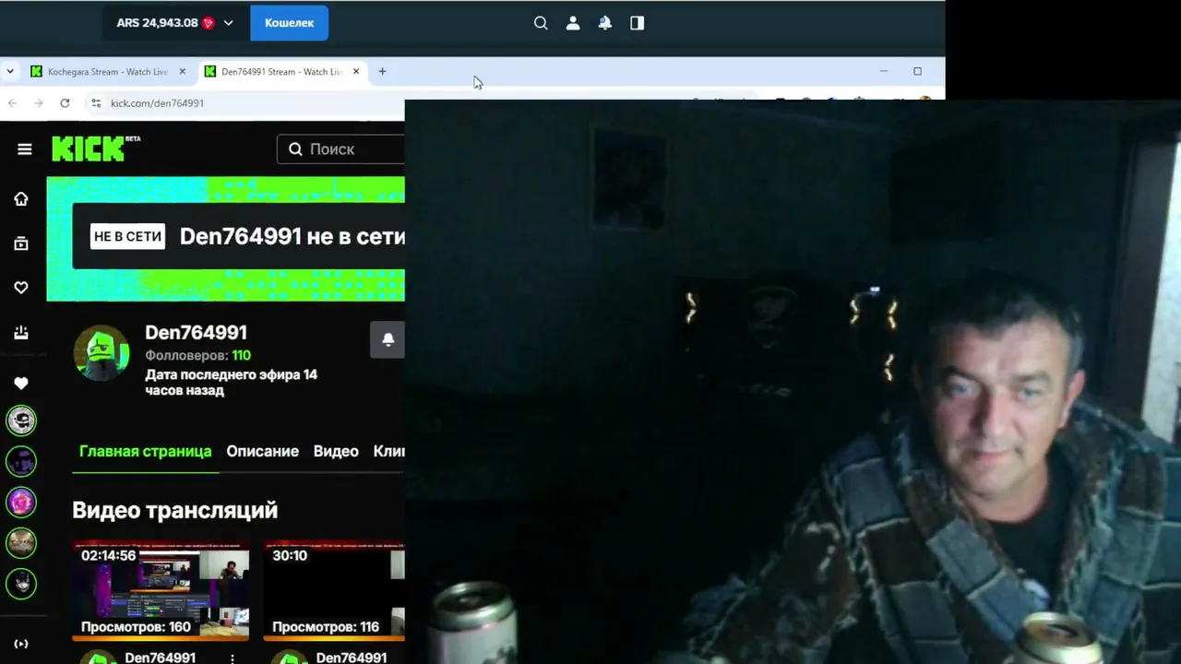This screenshot has height=664, width=1181.
Task: Click the browser back arrow
Action: [x=12, y=103]
